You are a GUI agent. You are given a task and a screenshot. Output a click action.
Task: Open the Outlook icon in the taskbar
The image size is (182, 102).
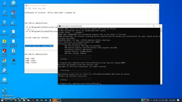tap(46, 100)
